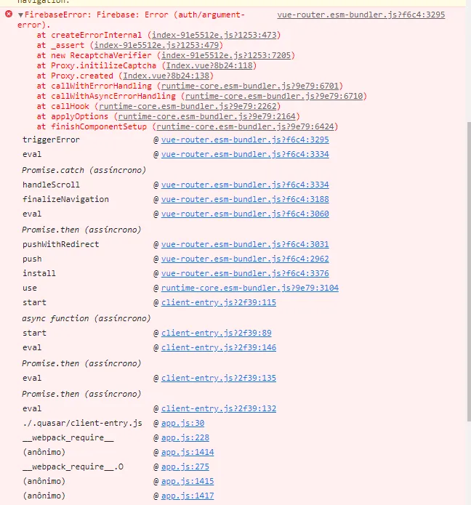The width and height of the screenshot is (471, 505).
Task: Select the finalizeNavigation function name
Action: [x=65, y=199]
